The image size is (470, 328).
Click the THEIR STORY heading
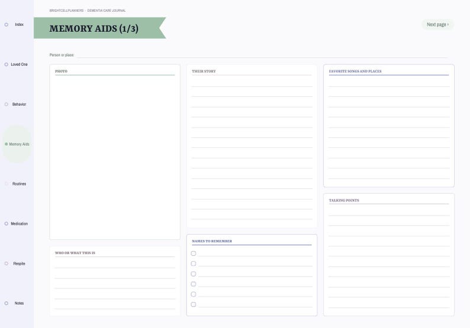(204, 72)
